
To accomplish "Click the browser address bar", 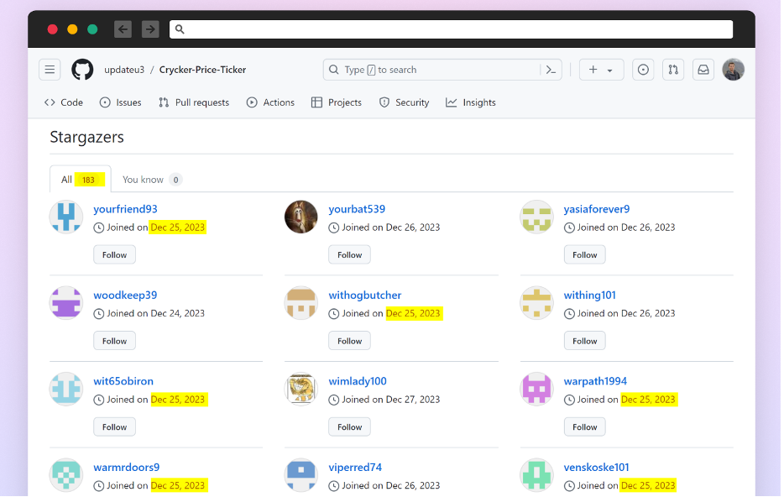I will (x=451, y=29).
